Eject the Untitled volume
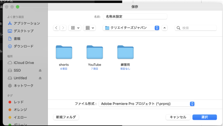Viewport: 223px width, 126px height. 40,78
